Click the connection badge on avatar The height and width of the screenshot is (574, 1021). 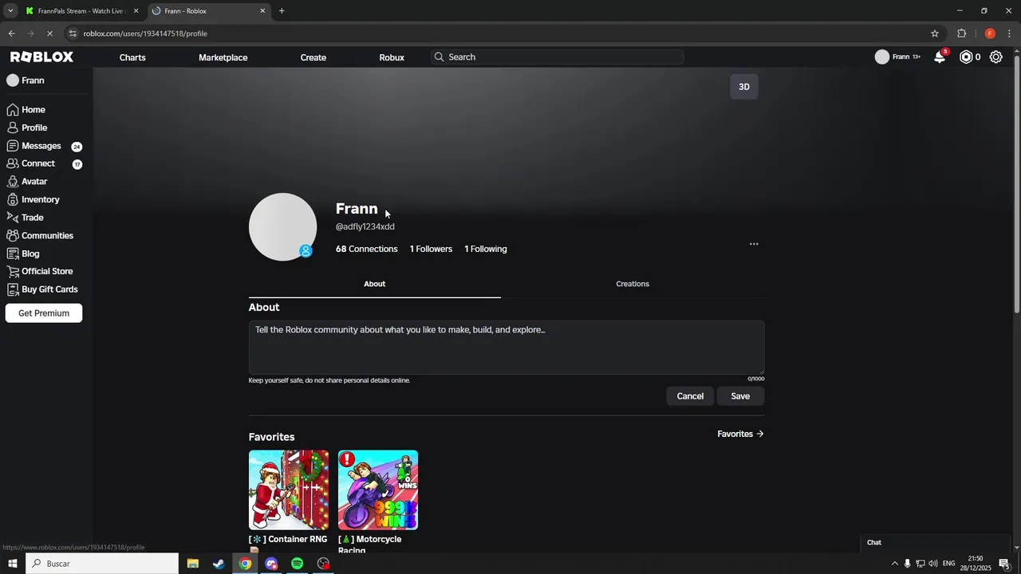click(306, 251)
